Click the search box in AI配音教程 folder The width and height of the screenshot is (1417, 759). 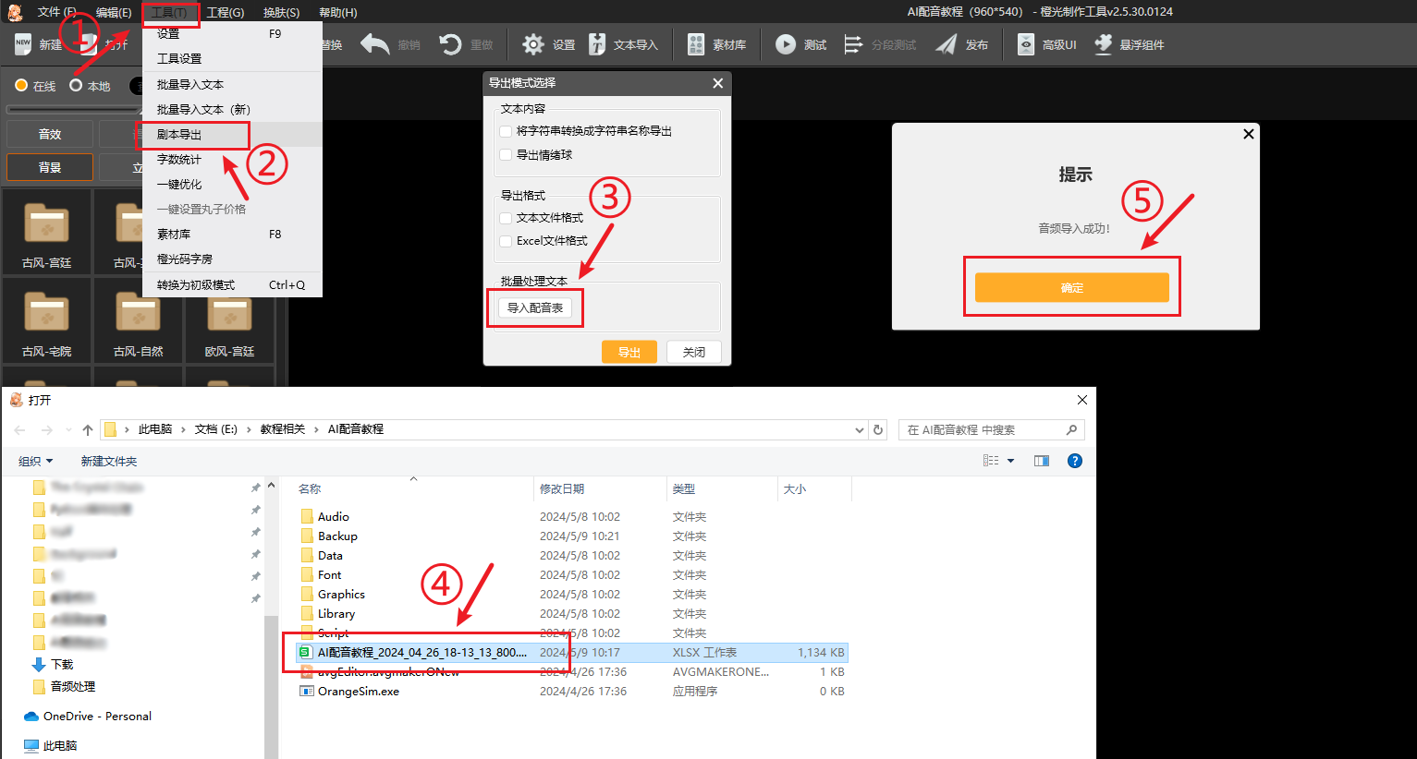[983, 429]
